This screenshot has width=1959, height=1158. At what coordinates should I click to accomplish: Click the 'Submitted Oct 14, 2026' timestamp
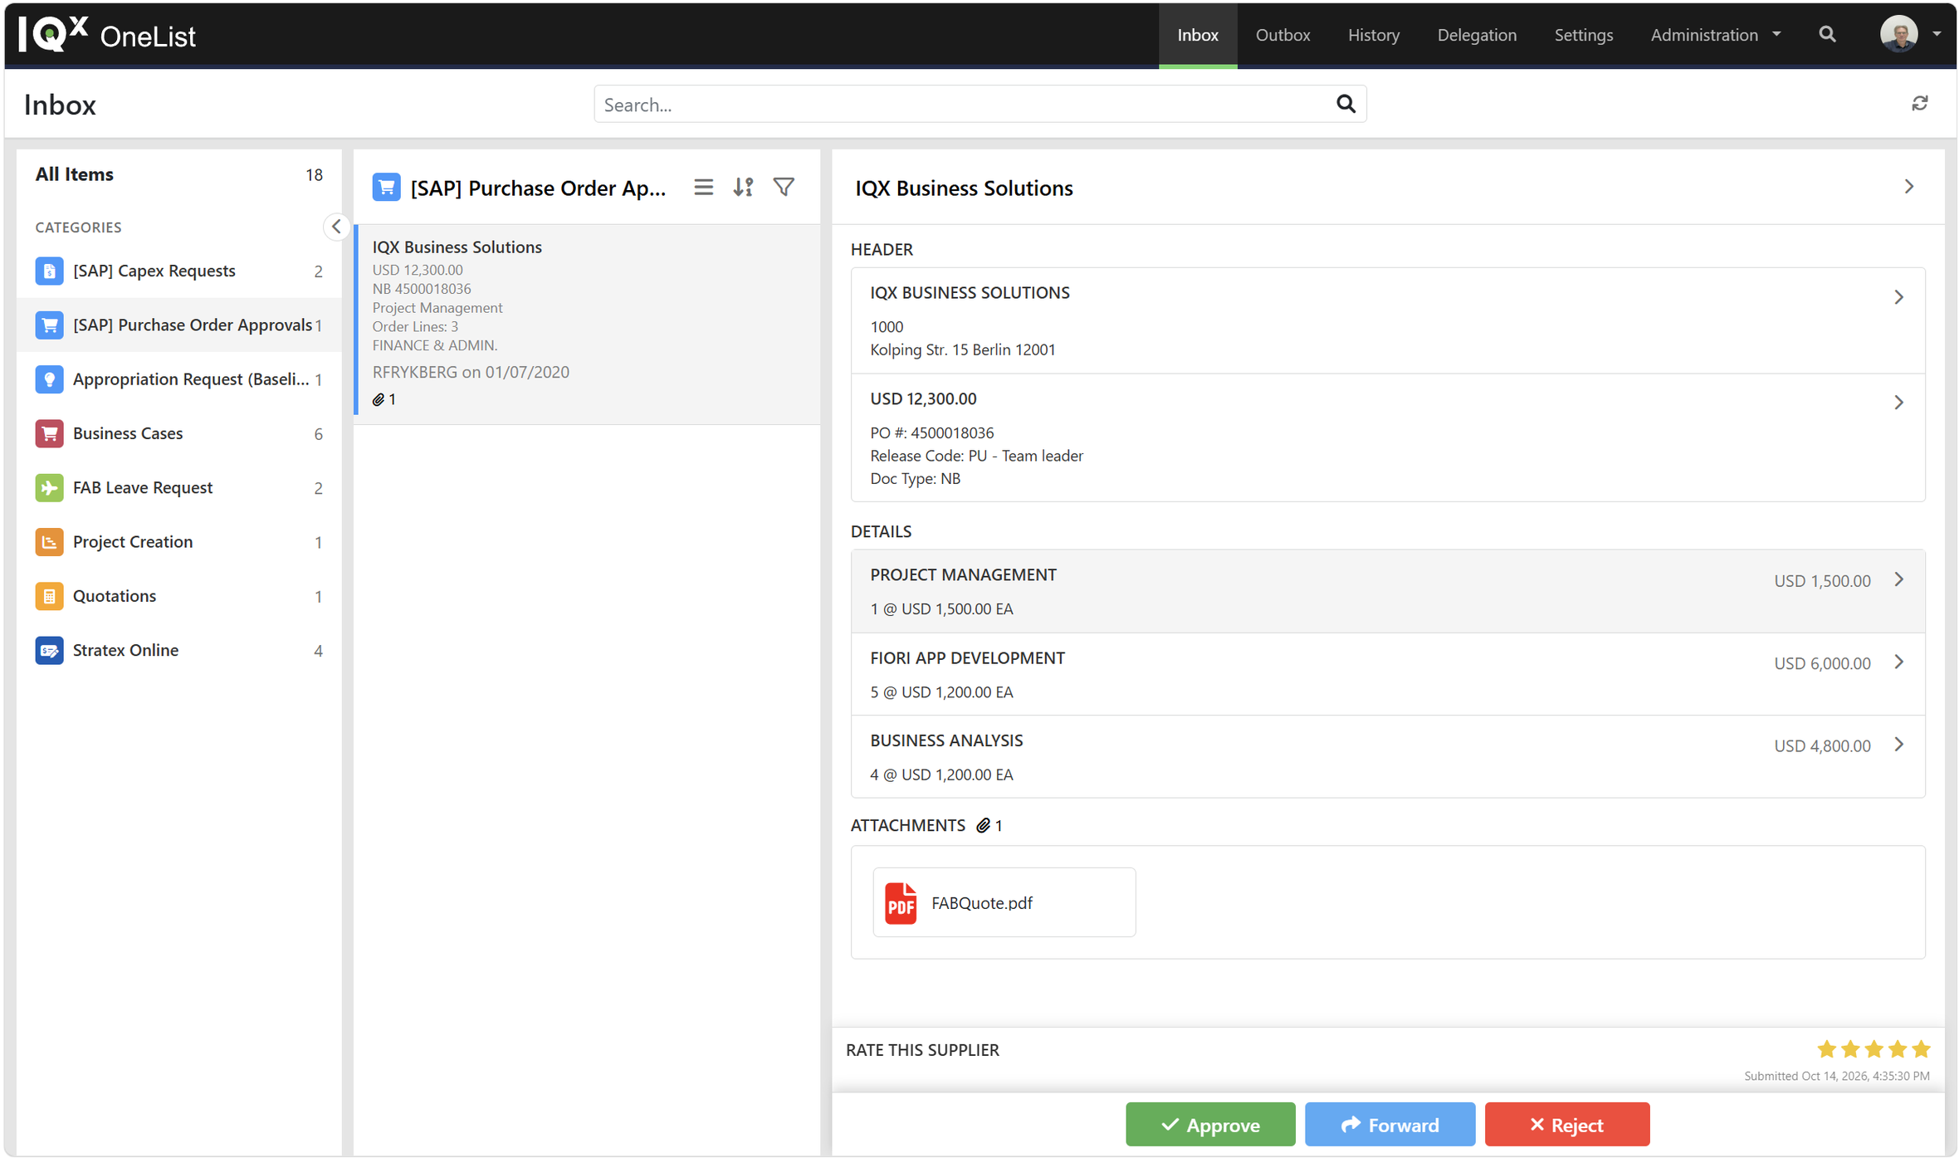pos(1836,1076)
